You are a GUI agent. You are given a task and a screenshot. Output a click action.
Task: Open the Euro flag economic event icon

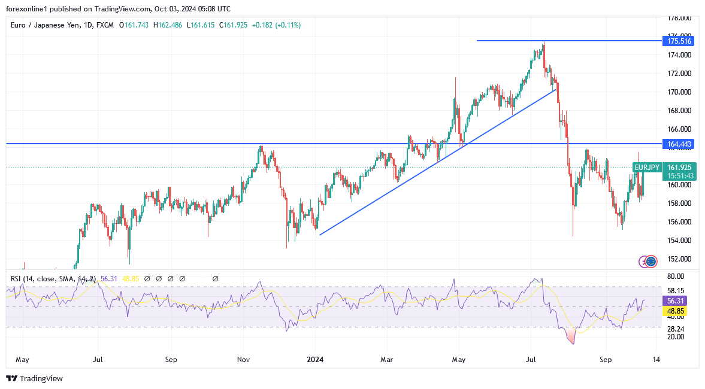[651, 261]
